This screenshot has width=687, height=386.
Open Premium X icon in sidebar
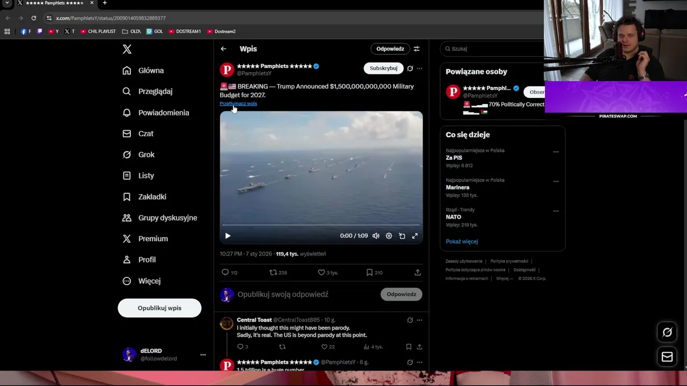pos(127,239)
